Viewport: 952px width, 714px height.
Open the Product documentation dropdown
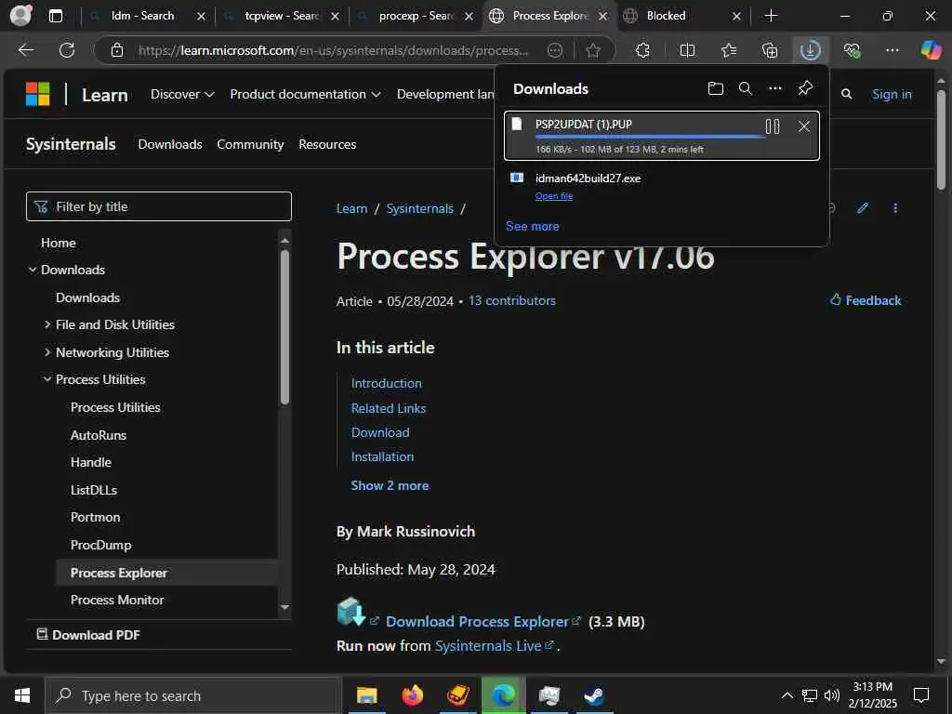click(305, 94)
